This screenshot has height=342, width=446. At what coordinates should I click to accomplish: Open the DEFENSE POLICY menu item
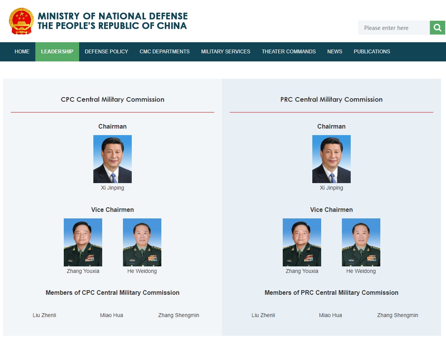tap(106, 51)
